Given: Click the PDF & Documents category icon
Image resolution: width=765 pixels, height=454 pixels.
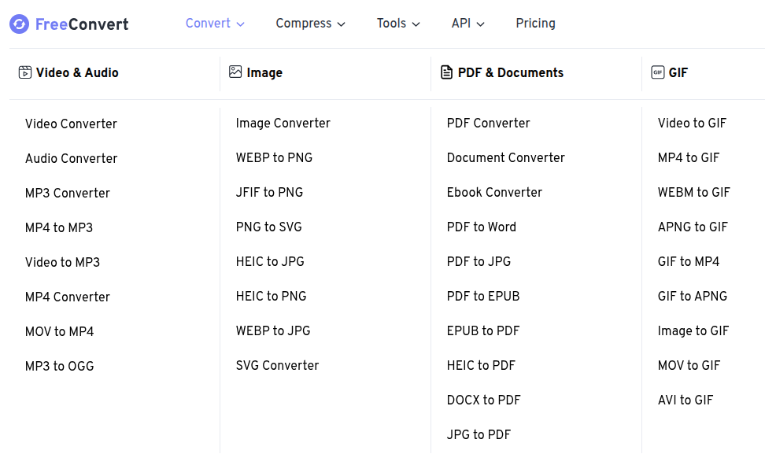Looking at the screenshot, I should pos(447,72).
